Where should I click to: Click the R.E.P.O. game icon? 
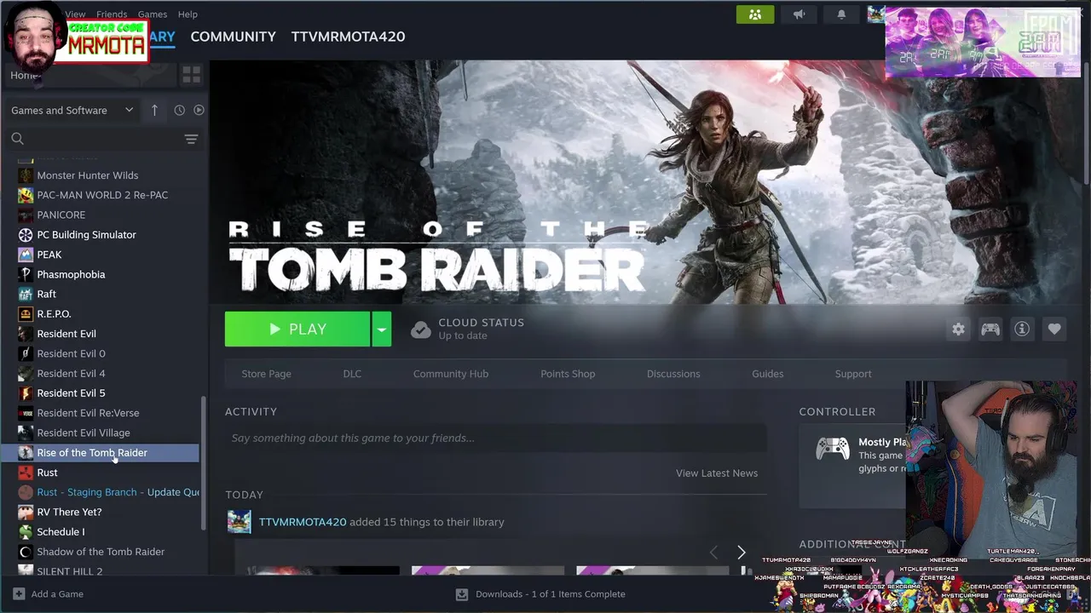tap(26, 314)
